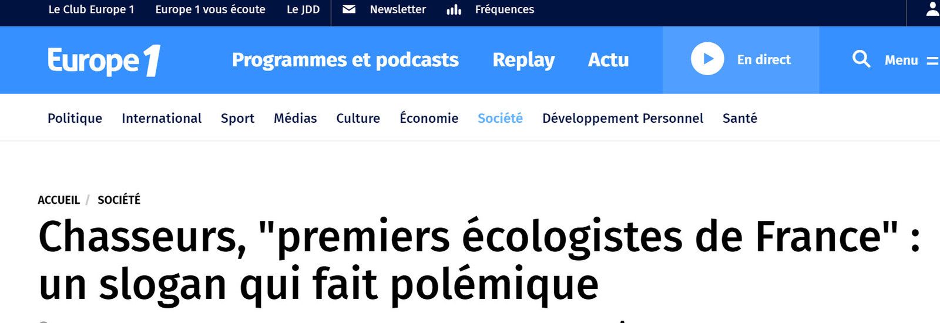Click the Europe 1 logo
The width and height of the screenshot is (940, 323).
pos(104,60)
